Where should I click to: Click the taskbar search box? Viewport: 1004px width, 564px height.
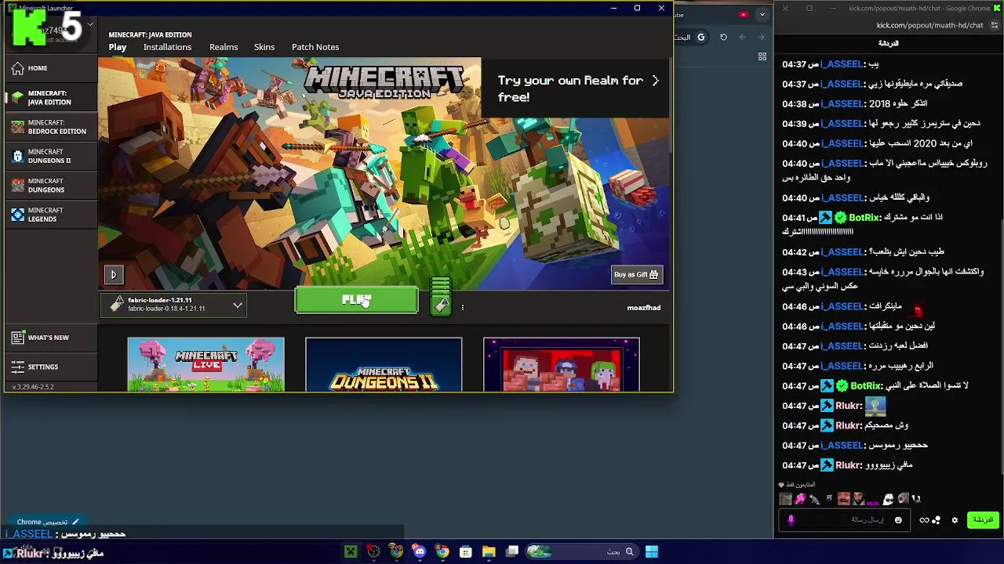581,551
